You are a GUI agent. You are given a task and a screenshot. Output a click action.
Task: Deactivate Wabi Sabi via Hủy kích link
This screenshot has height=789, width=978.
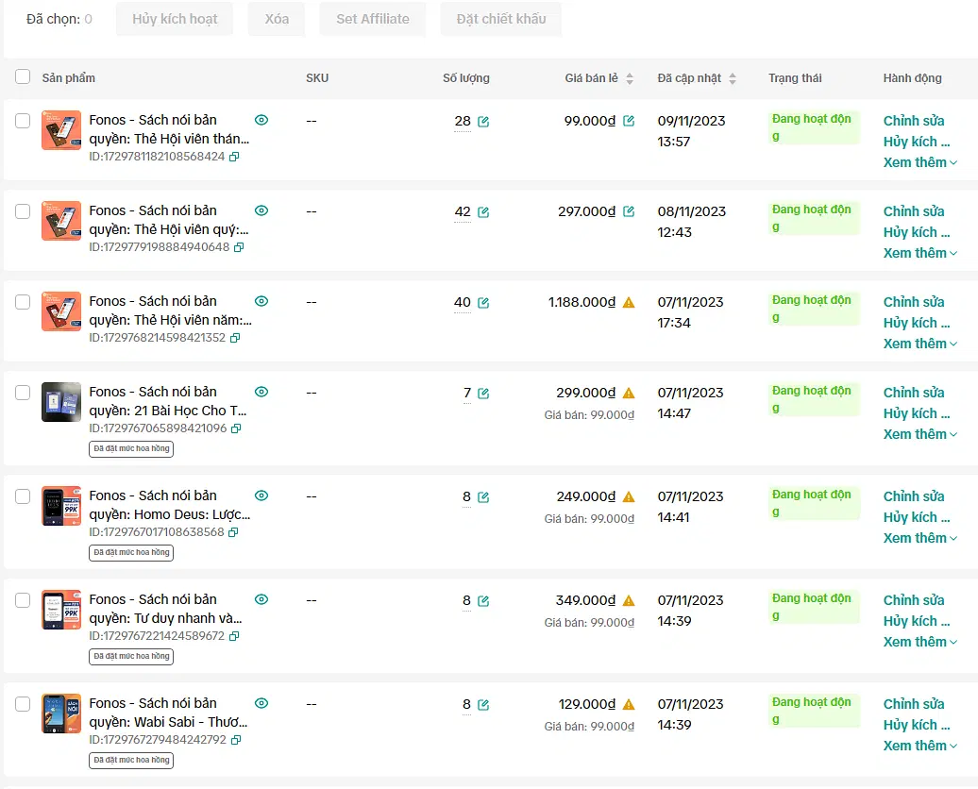[917, 725]
